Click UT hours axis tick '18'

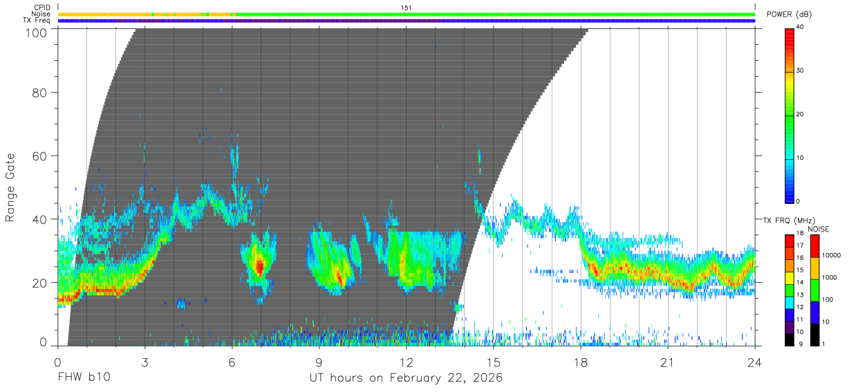(581, 362)
